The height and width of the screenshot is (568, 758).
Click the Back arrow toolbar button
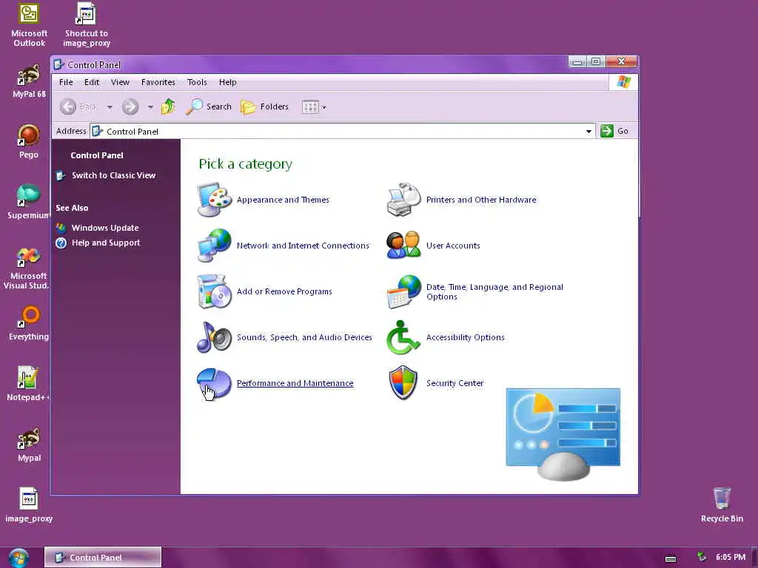pyautogui.click(x=78, y=106)
